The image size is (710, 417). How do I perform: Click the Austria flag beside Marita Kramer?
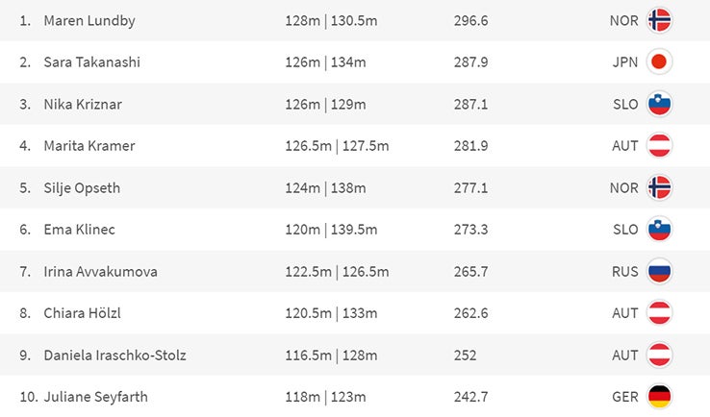pyautogui.click(x=659, y=146)
